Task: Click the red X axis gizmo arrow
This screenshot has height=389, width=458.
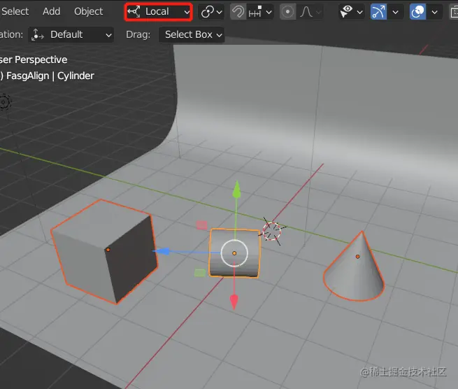Action: click(x=234, y=302)
